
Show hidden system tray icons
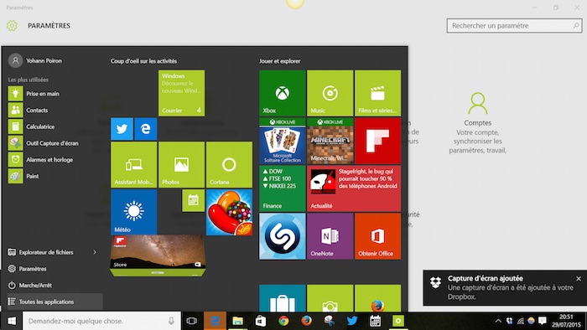click(x=498, y=321)
